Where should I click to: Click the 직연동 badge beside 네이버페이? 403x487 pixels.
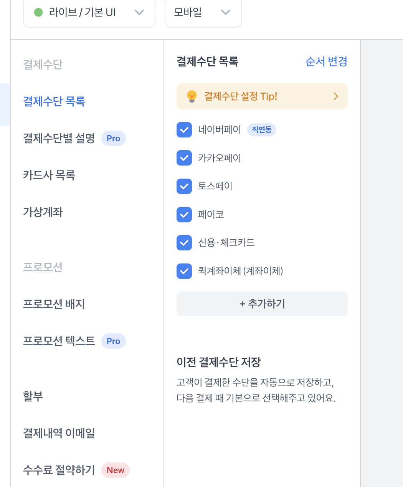pyautogui.click(x=262, y=130)
